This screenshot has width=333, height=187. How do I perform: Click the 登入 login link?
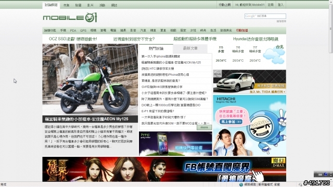[x=280, y=5]
